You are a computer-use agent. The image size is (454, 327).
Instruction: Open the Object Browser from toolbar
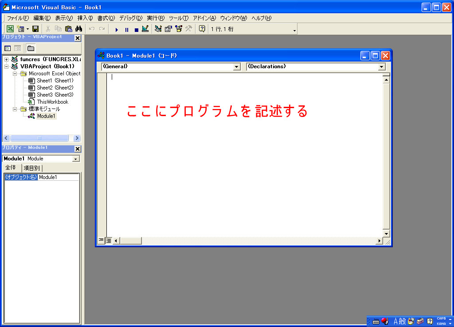[x=179, y=29]
